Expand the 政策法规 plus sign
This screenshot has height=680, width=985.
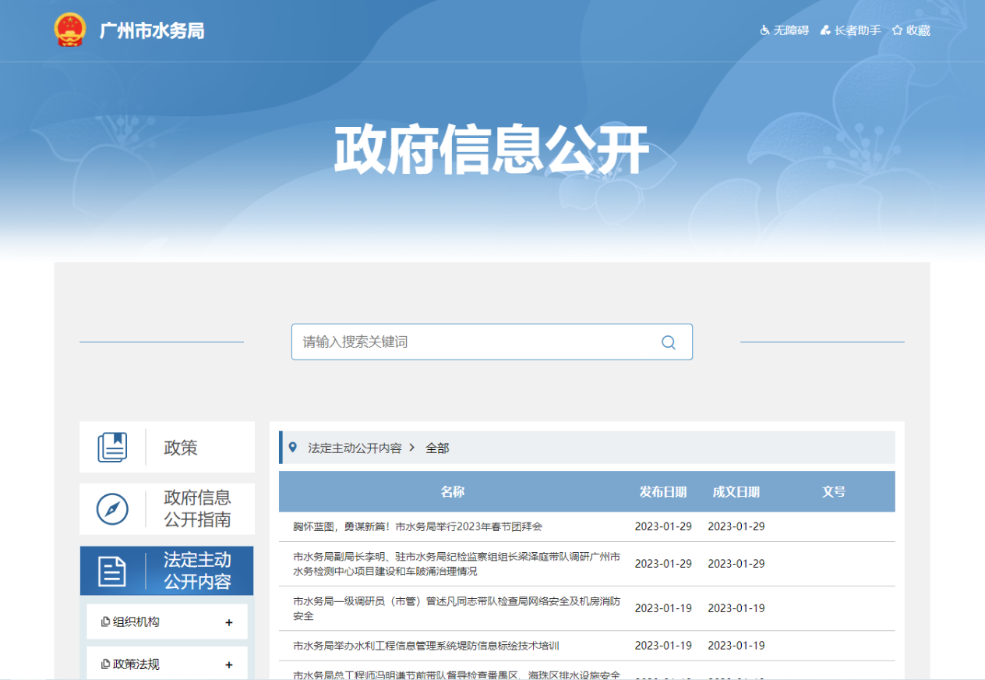coord(229,664)
